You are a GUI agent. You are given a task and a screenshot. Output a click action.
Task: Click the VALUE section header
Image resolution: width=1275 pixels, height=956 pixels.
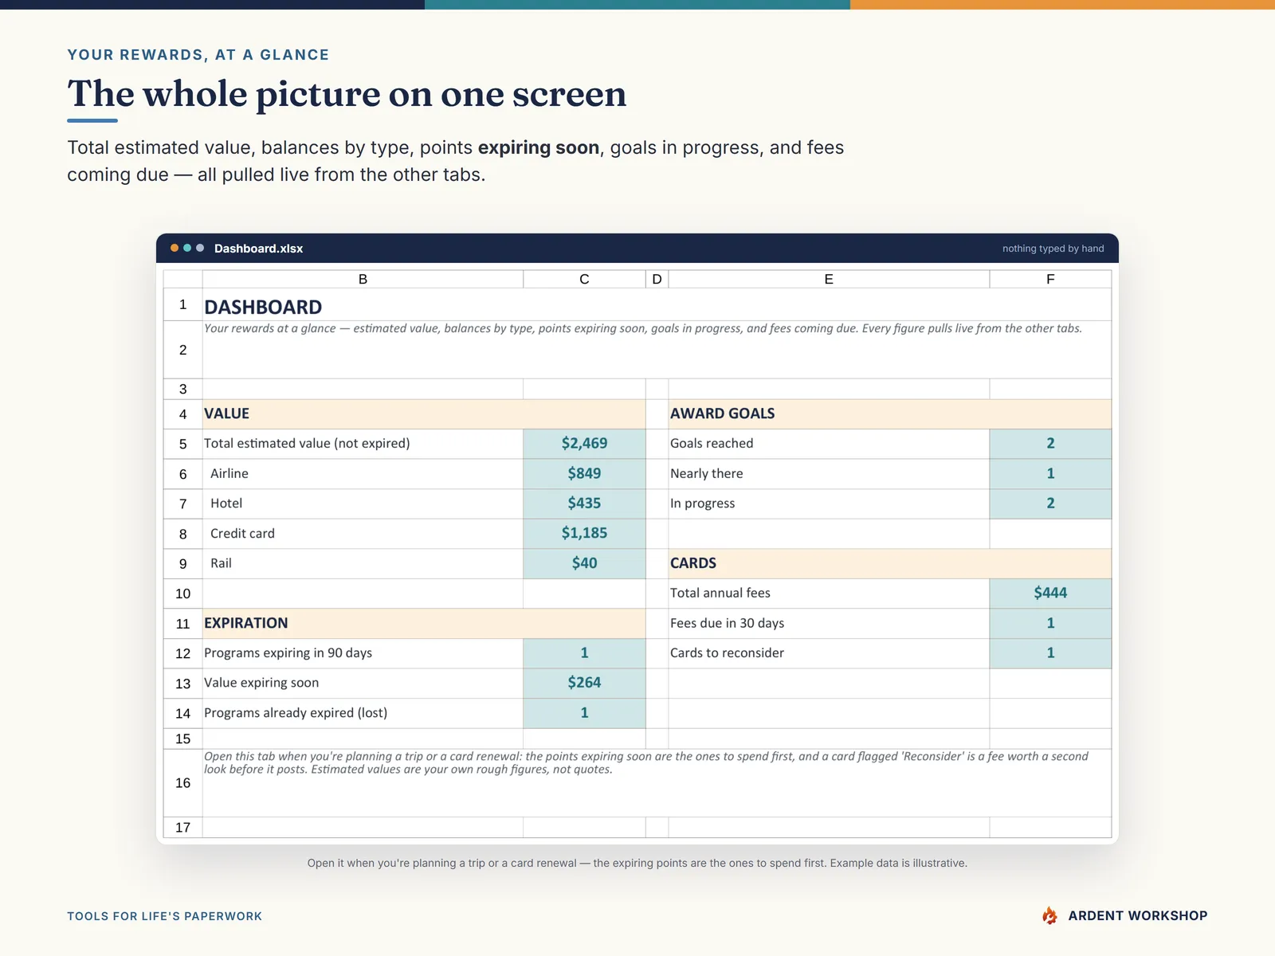(x=424, y=414)
